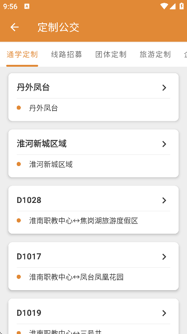The width and height of the screenshot is (187, 334).
Task: Expand the 淮河新城区域 chevron arrow
Action: pyautogui.click(x=164, y=144)
